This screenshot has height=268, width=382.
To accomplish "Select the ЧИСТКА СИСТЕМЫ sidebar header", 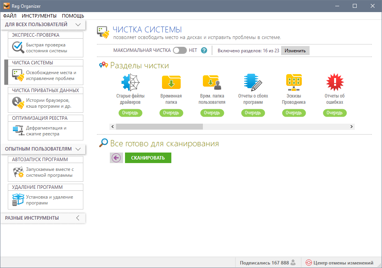I will point(46,63).
